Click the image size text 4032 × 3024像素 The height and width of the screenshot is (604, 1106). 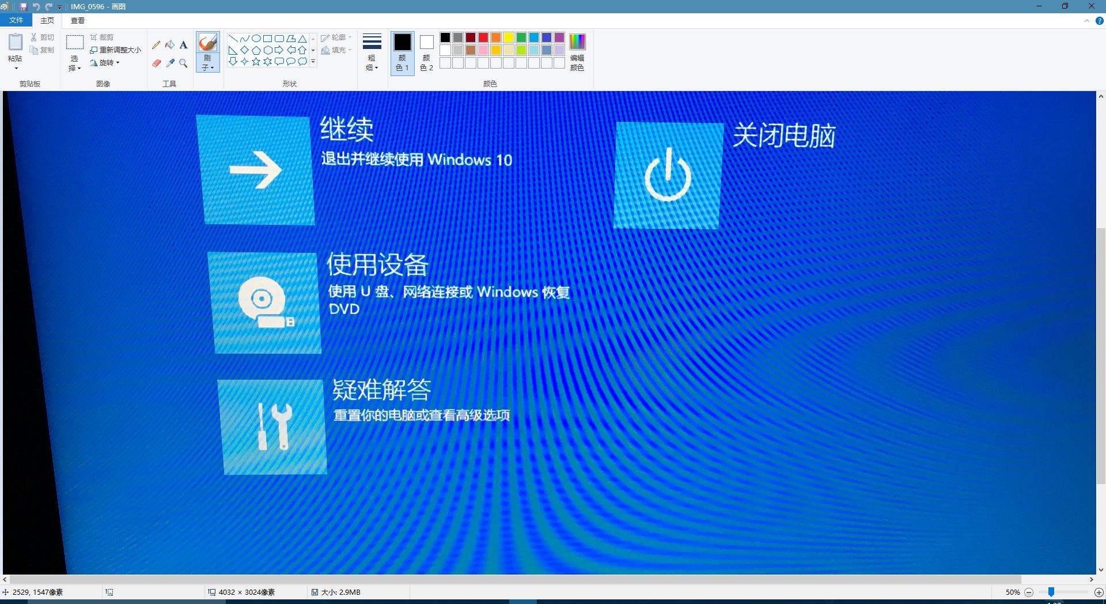coord(247,592)
